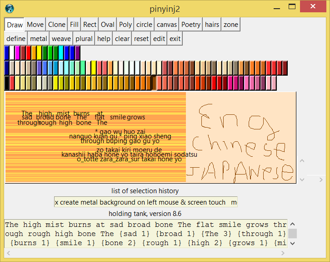Click the holding tank horizontal scroll left arrow
This screenshot has width=330, height=262.
tap(9, 253)
